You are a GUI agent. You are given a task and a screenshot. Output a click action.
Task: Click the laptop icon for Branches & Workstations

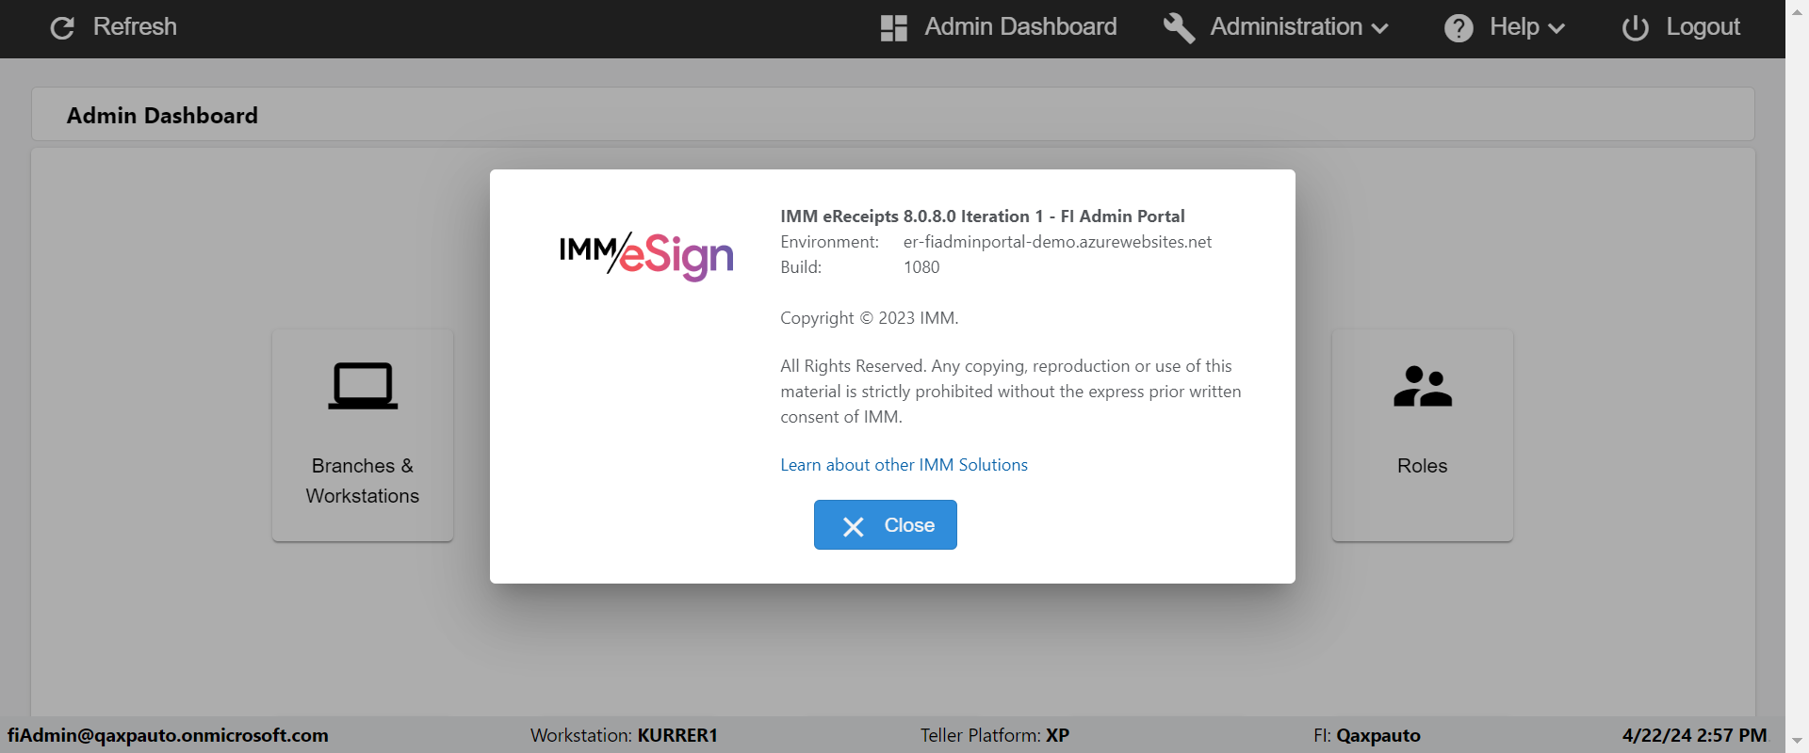pyautogui.click(x=363, y=386)
